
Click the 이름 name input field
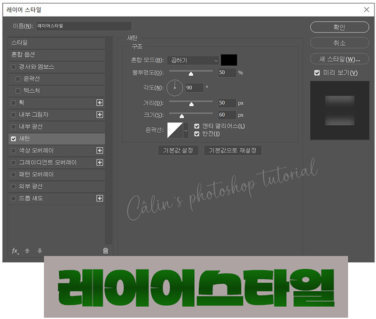[84, 26]
